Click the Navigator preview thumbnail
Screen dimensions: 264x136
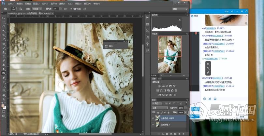coord(170,54)
